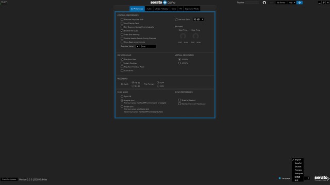Select 33 RPM virtual deck speed
This screenshot has width=330, height=185.
click(x=179, y=60)
